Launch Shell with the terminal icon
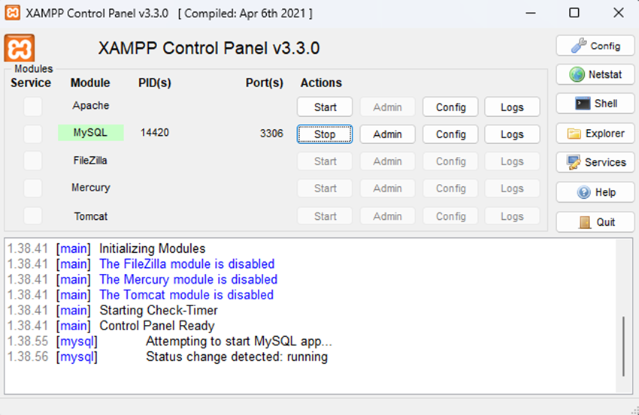 click(x=595, y=104)
